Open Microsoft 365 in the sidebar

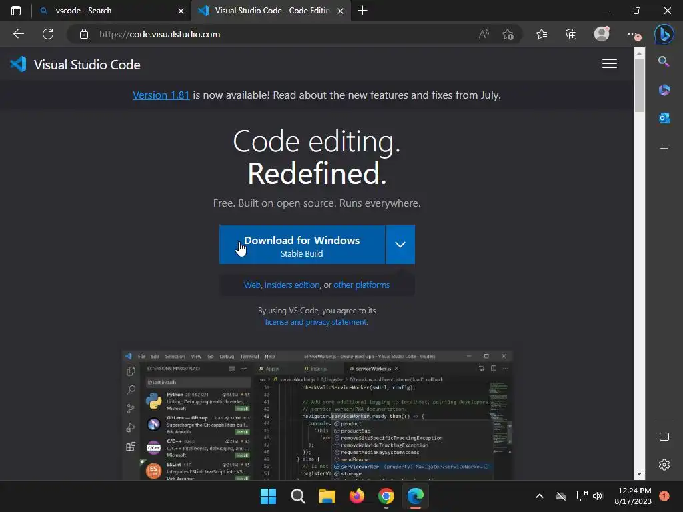click(x=664, y=90)
